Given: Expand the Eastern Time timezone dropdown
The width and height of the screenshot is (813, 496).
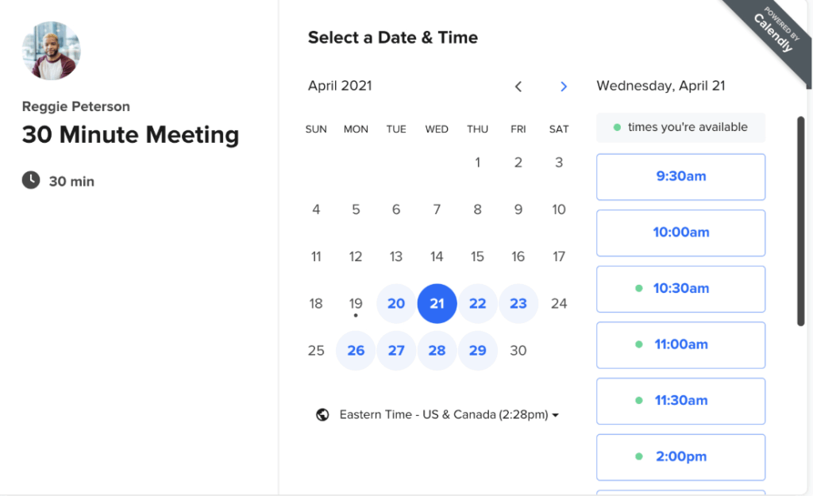Looking at the screenshot, I should 449,414.
